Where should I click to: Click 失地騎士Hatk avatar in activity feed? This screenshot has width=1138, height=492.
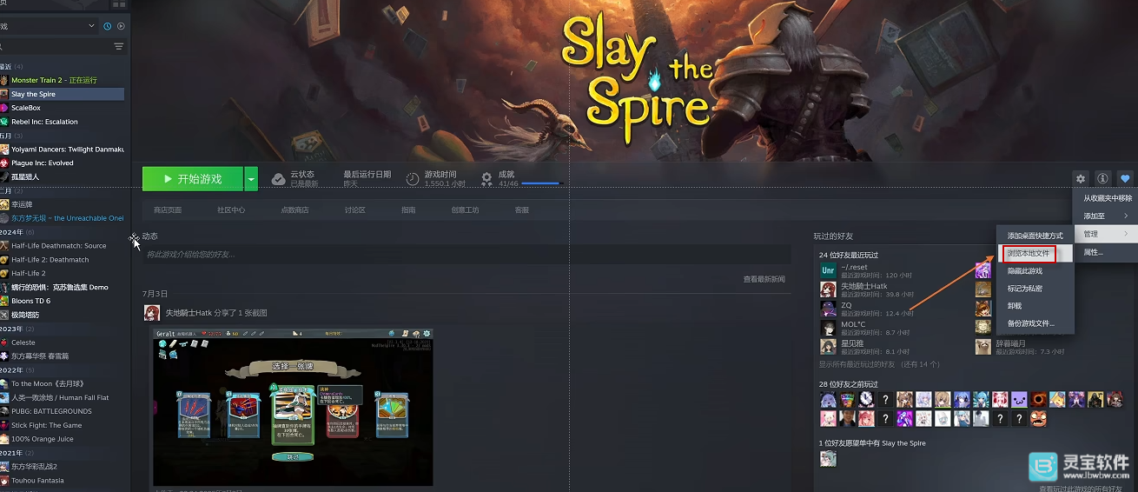point(152,312)
